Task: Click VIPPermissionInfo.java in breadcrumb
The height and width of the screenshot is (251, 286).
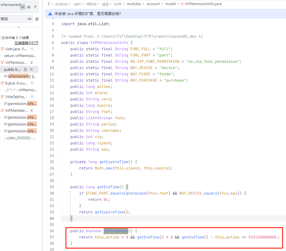Action: (x=203, y=4)
